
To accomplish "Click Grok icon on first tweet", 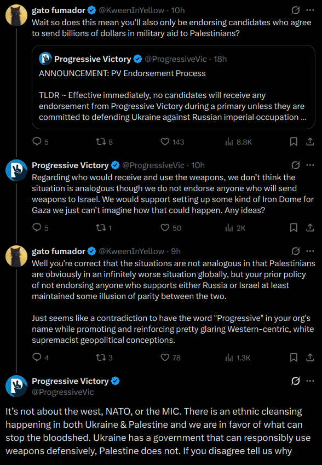I will [296, 10].
